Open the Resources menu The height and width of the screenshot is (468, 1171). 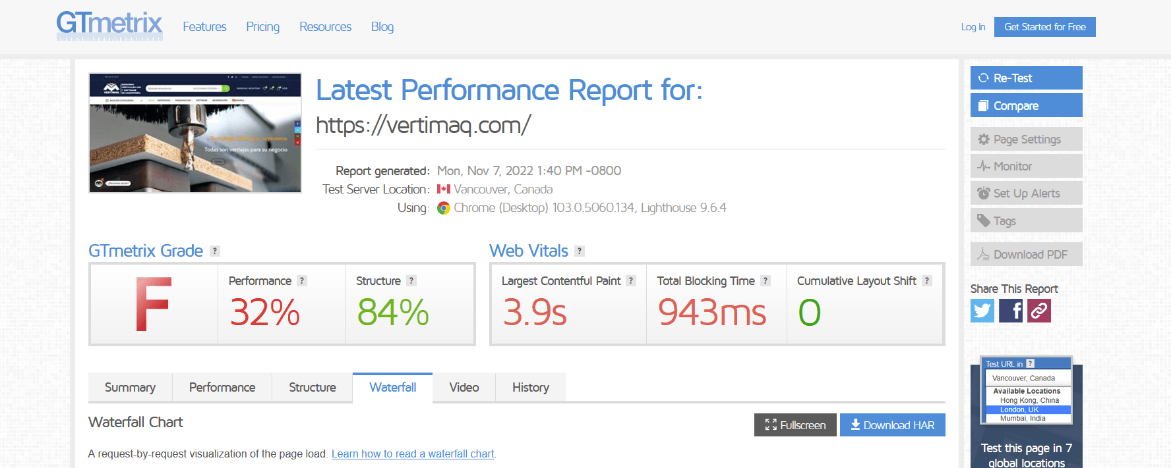pos(325,27)
